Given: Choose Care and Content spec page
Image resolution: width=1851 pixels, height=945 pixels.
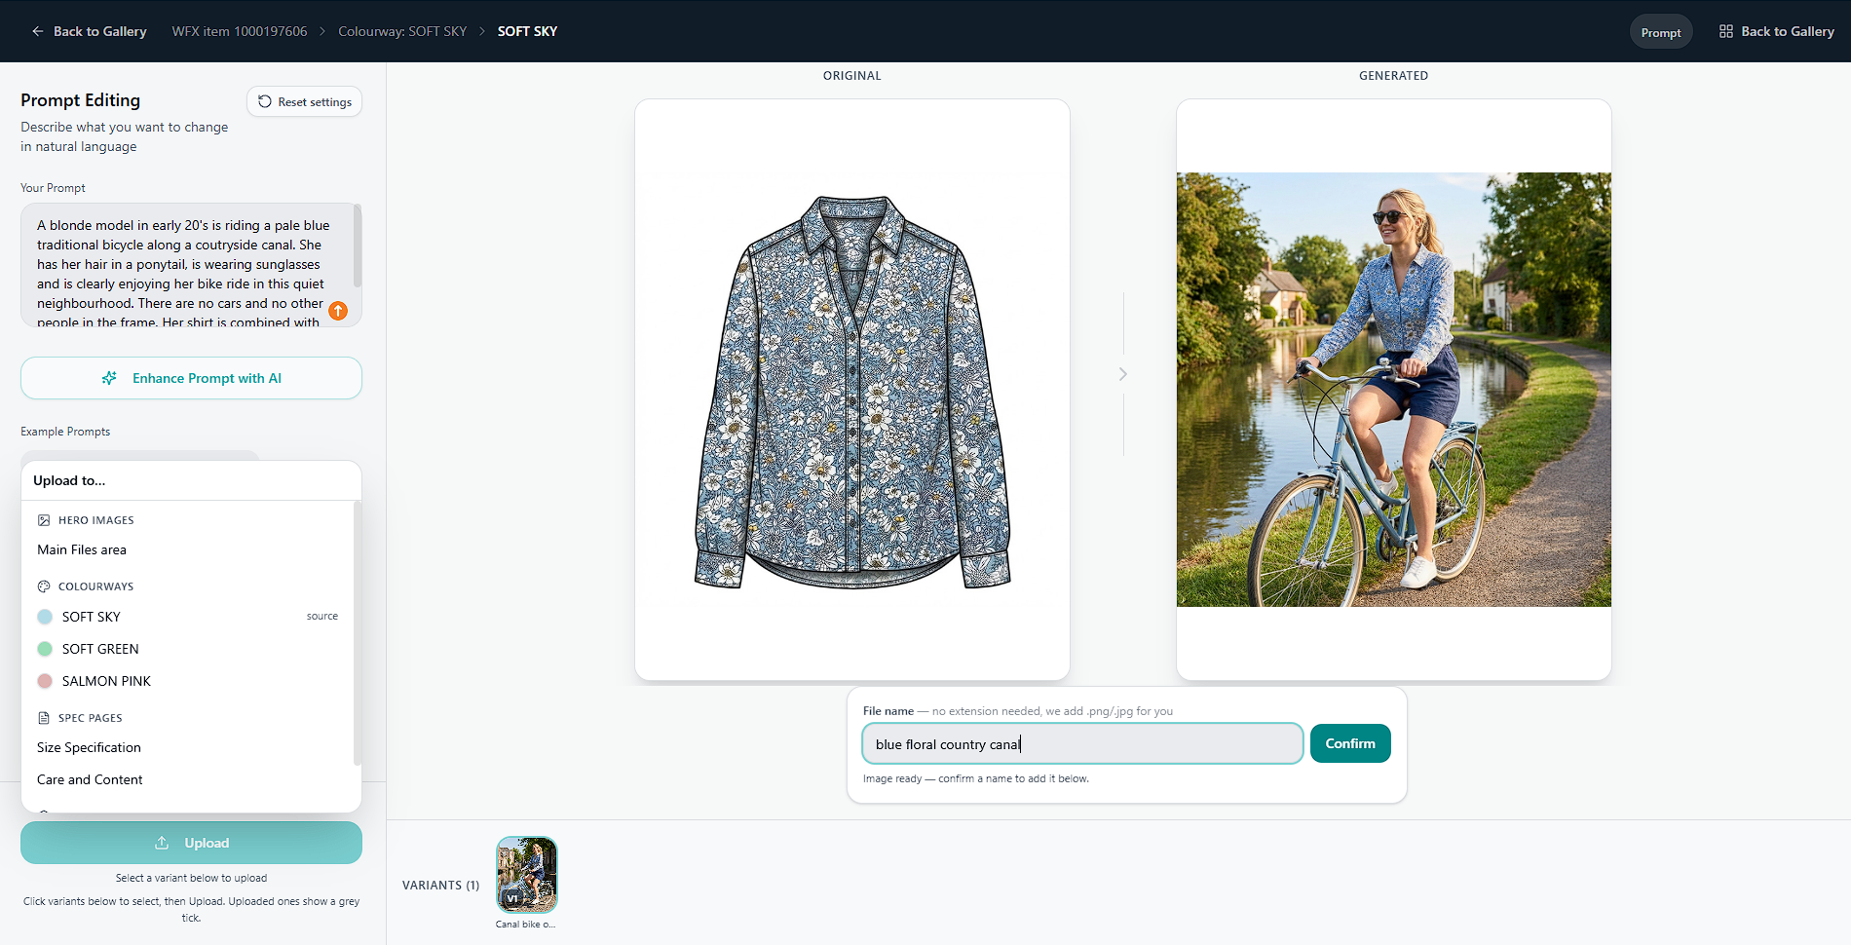Looking at the screenshot, I should click(x=187, y=779).
